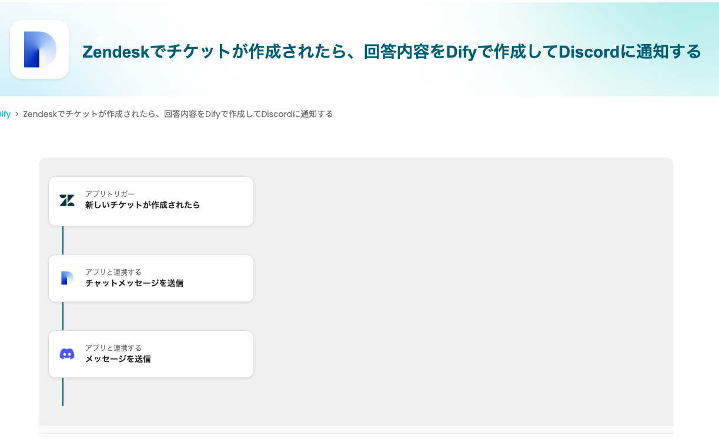Click the アプリと連携する label on the Discord card
The width and height of the screenshot is (719, 439).
pos(113,348)
